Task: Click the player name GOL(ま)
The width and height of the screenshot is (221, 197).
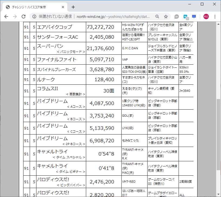Action: point(128,116)
